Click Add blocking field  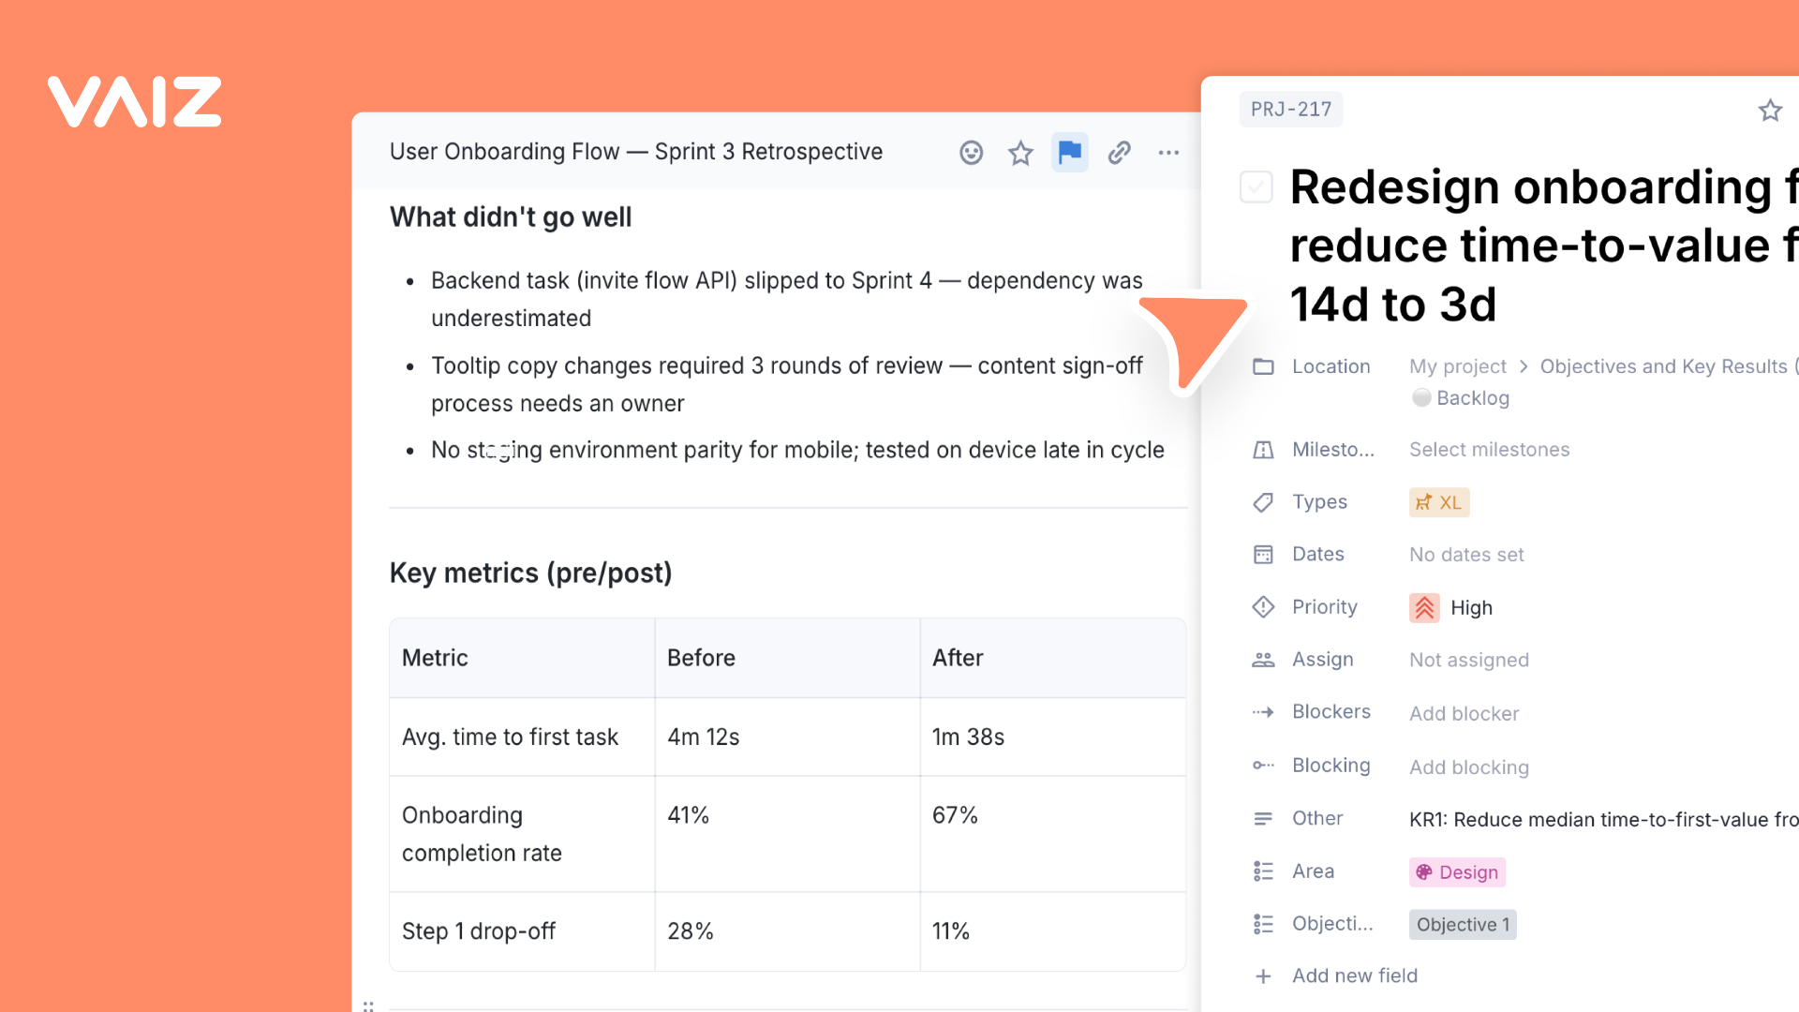[1468, 767]
